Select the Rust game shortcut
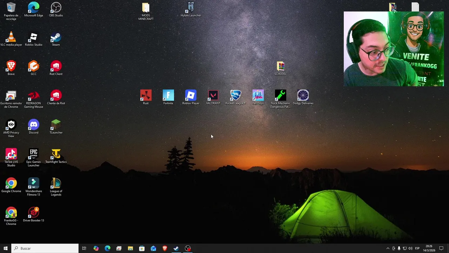The image size is (449, 253). pos(146,97)
